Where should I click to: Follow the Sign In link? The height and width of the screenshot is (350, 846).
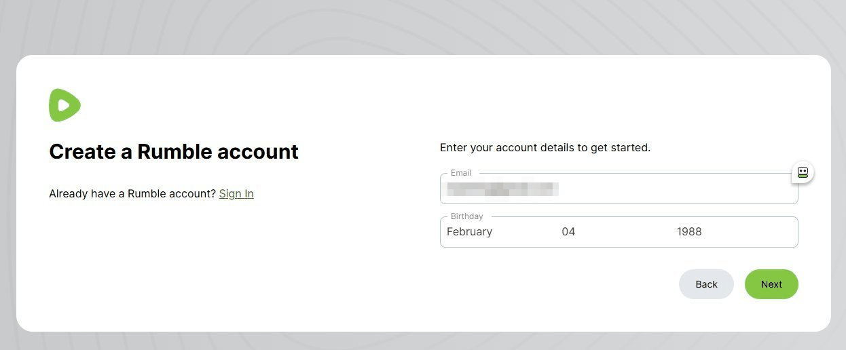236,193
